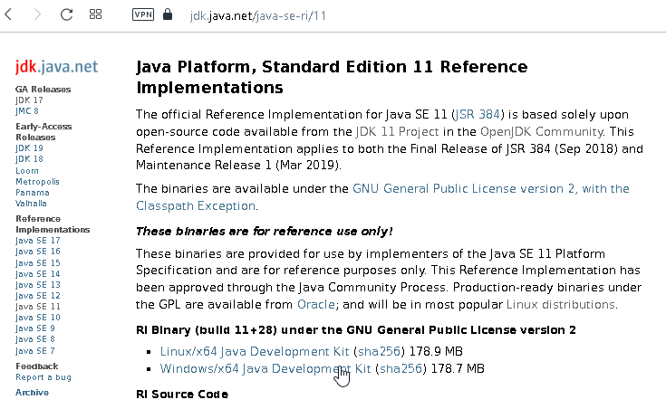Focus the address bar URL field
Image resolution: width=666 pixels, height=409 pixels.
pos(258,15)
